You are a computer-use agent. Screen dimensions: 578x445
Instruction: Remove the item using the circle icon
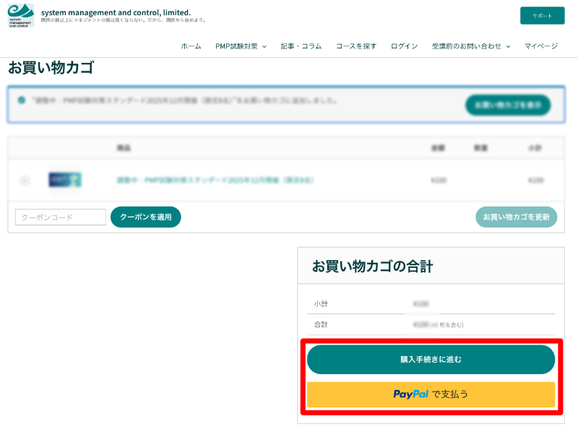click(x=25, y=181)
